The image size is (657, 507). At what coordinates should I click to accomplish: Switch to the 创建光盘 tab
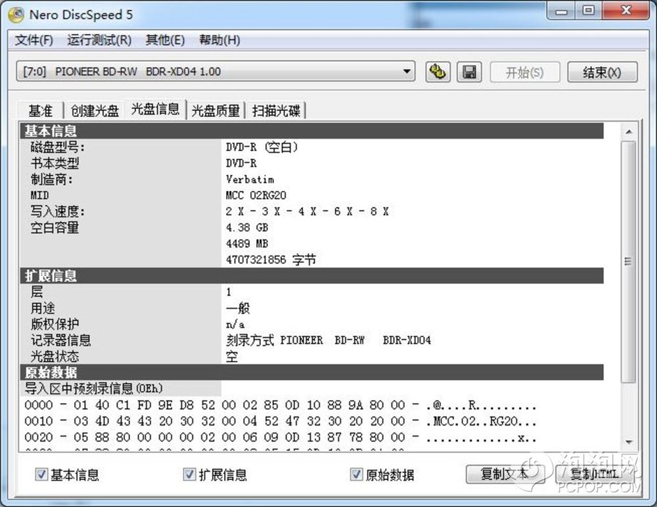[x=95, y=111]
